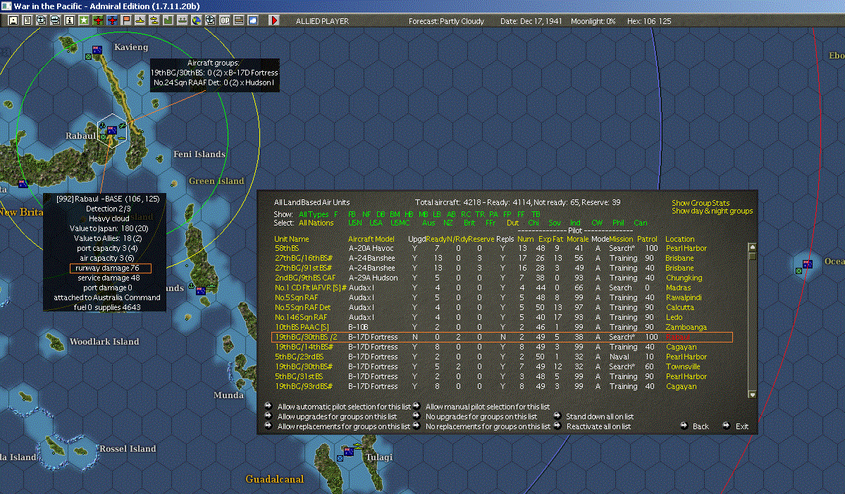Click the information 'i' toolbar icon
The height and width of the screenshot is (494, 845).
point(70,20)
